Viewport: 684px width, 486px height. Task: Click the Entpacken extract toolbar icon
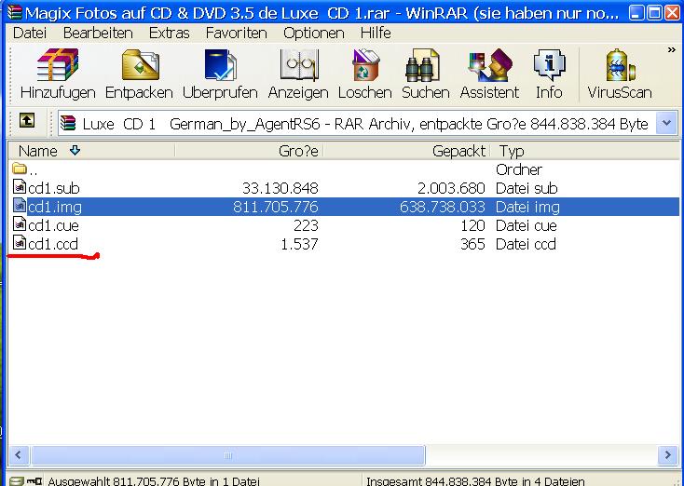tap(140, 65)
